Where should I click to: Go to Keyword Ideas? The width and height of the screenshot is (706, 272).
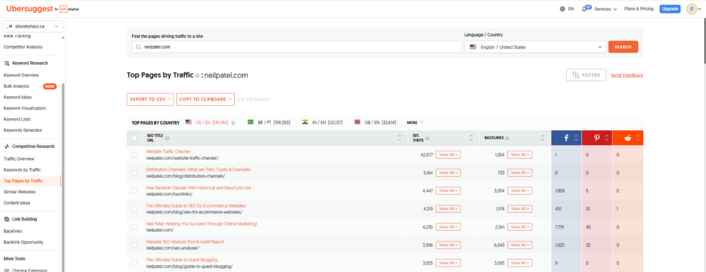pos(18,97)
